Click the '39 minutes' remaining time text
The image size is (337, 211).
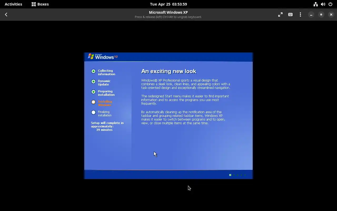tap(104, 130)
